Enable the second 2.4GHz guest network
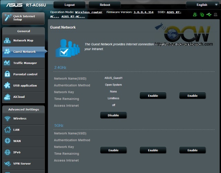221x173 pixels. [x=153, y=96]
